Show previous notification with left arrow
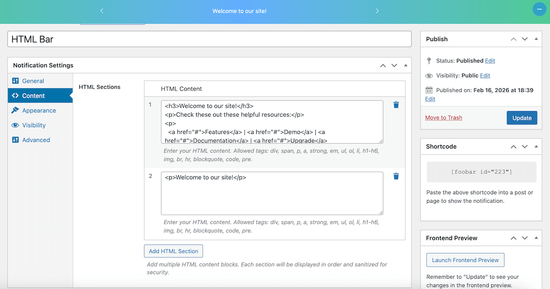The height and width of the screenshot is (289, 550). [102, 11]
